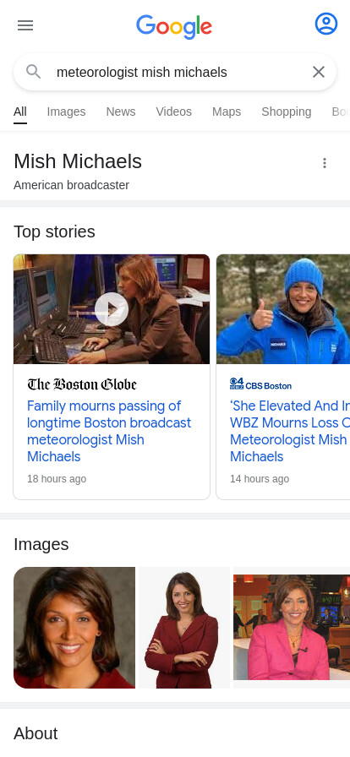Open the account profile icon
This screenshot has height=757, width=350.
tap(326, 24)
